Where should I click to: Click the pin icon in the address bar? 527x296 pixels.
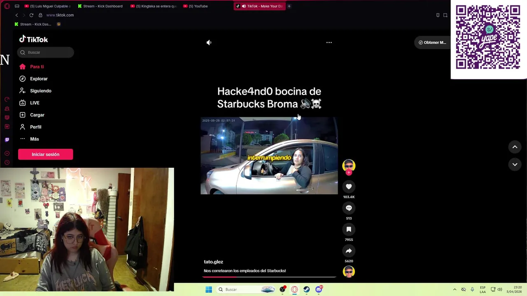pos(438,15)
